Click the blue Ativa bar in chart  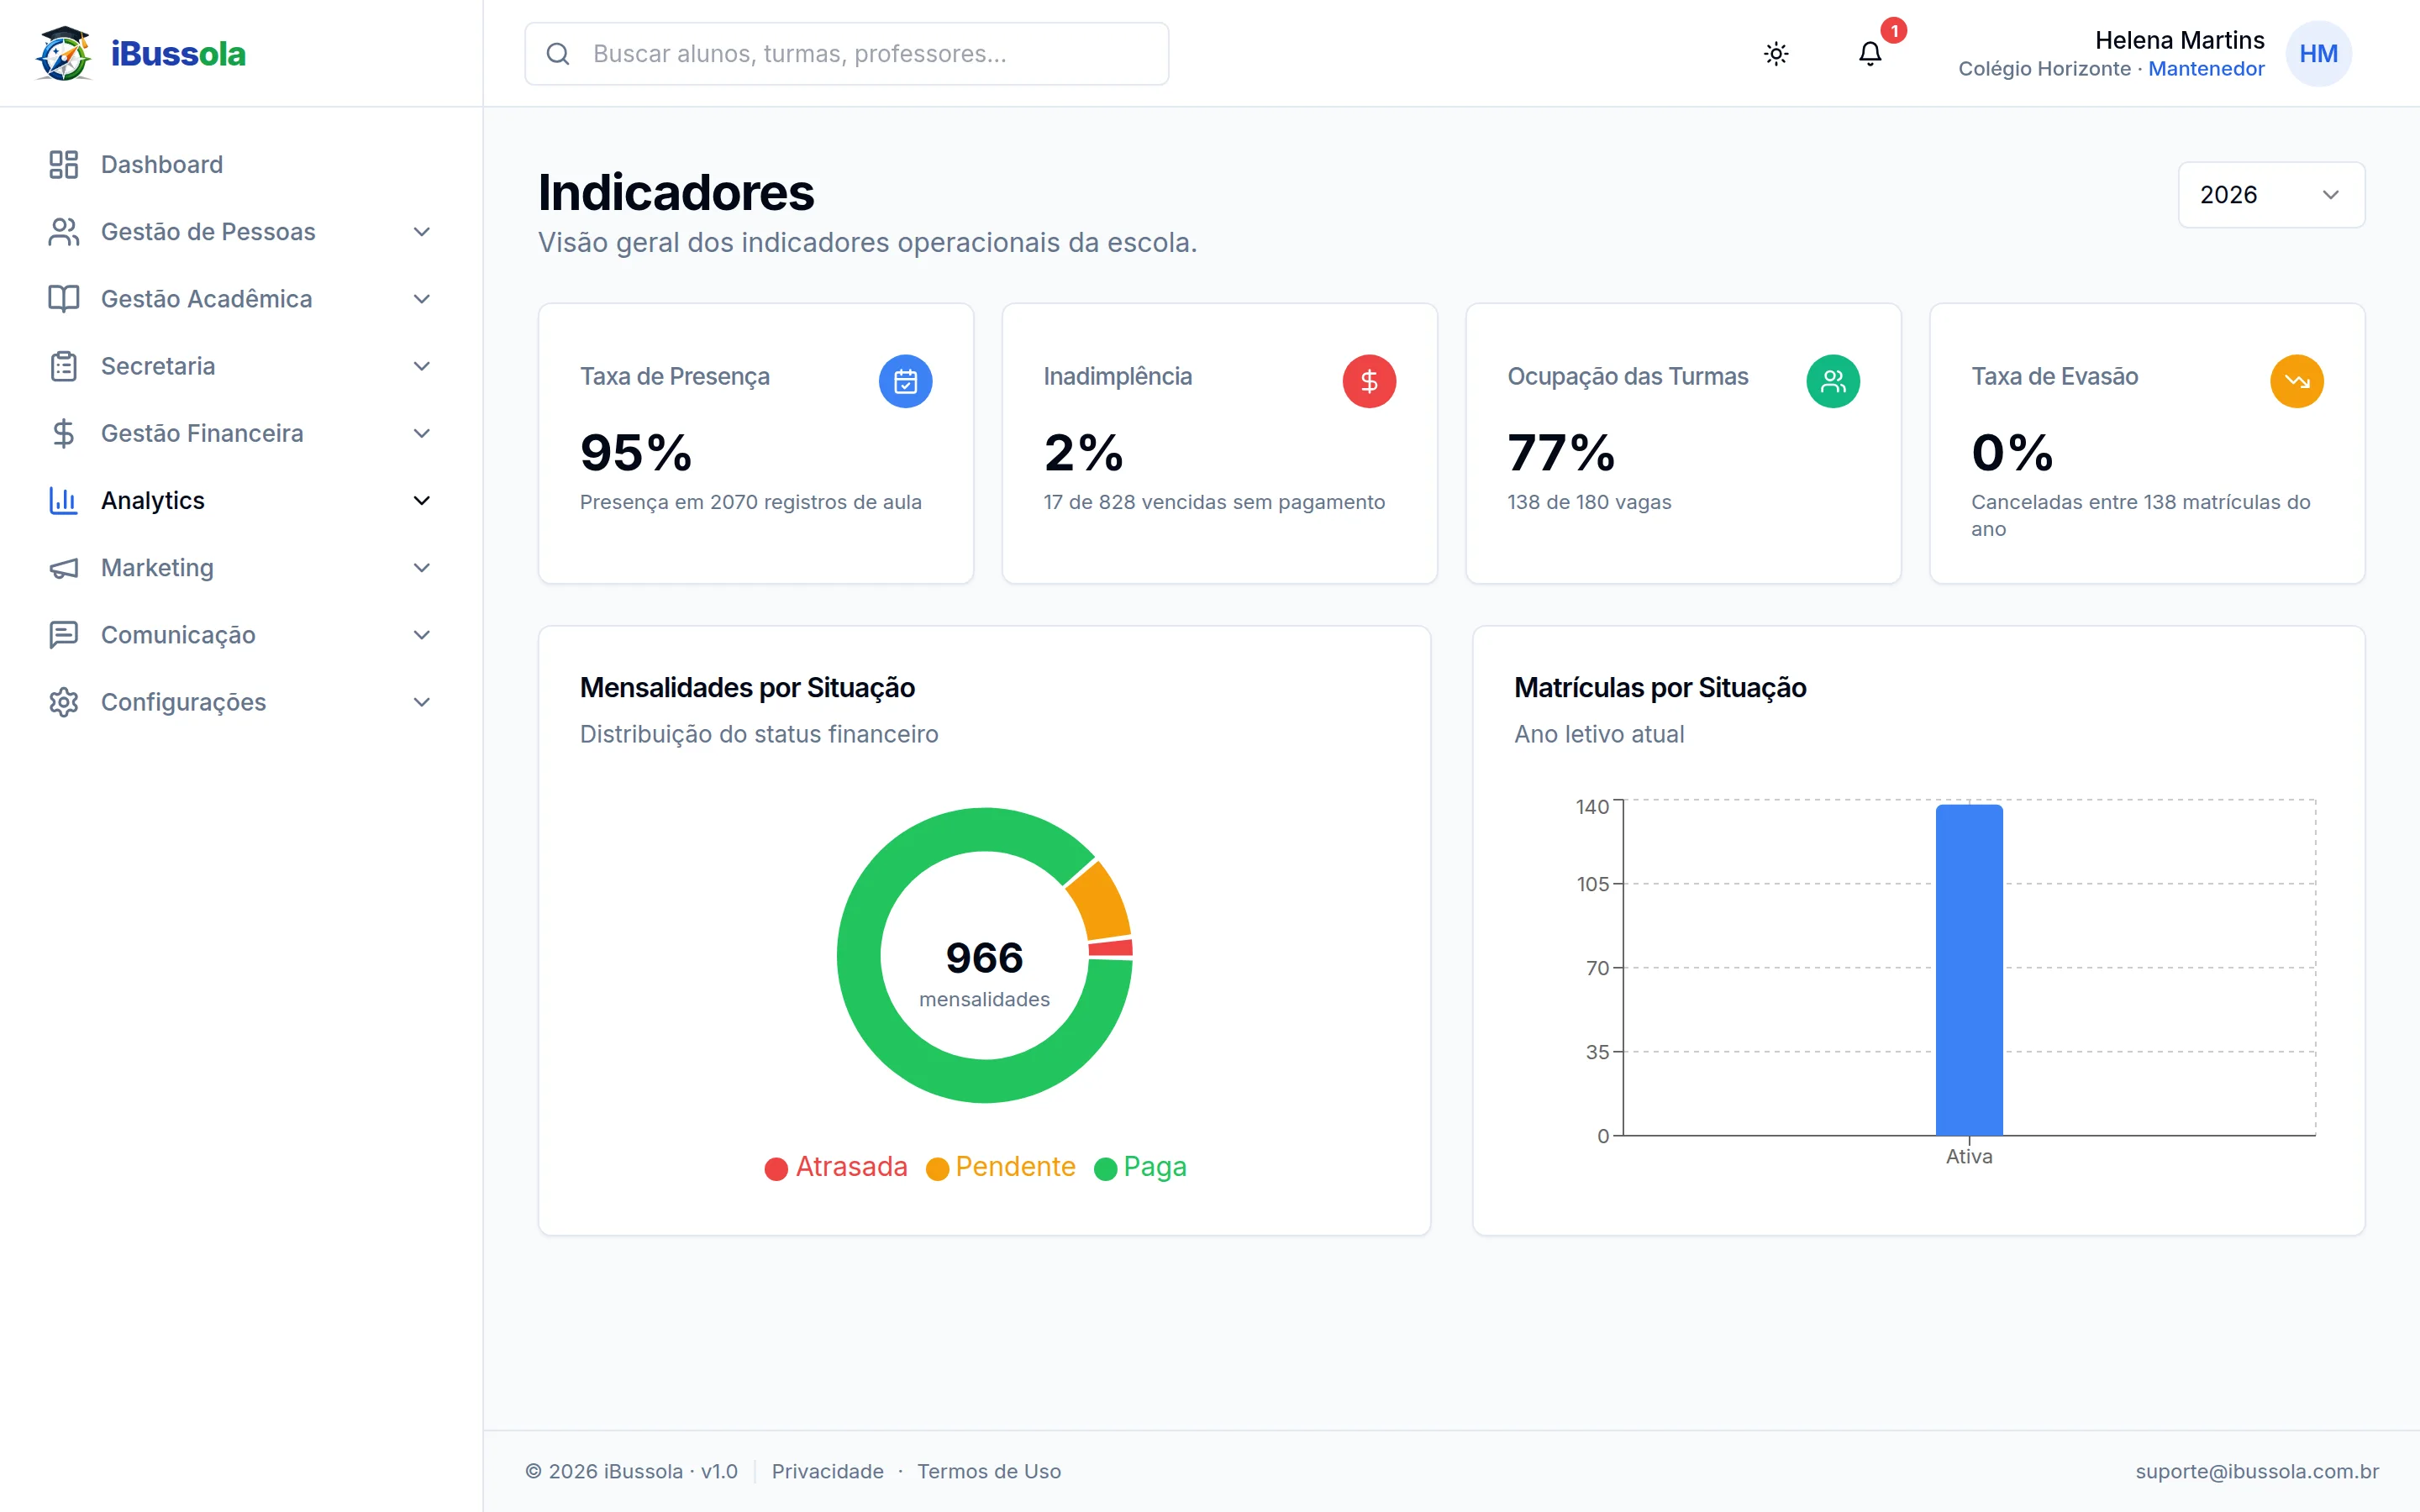coord(1969,970)
